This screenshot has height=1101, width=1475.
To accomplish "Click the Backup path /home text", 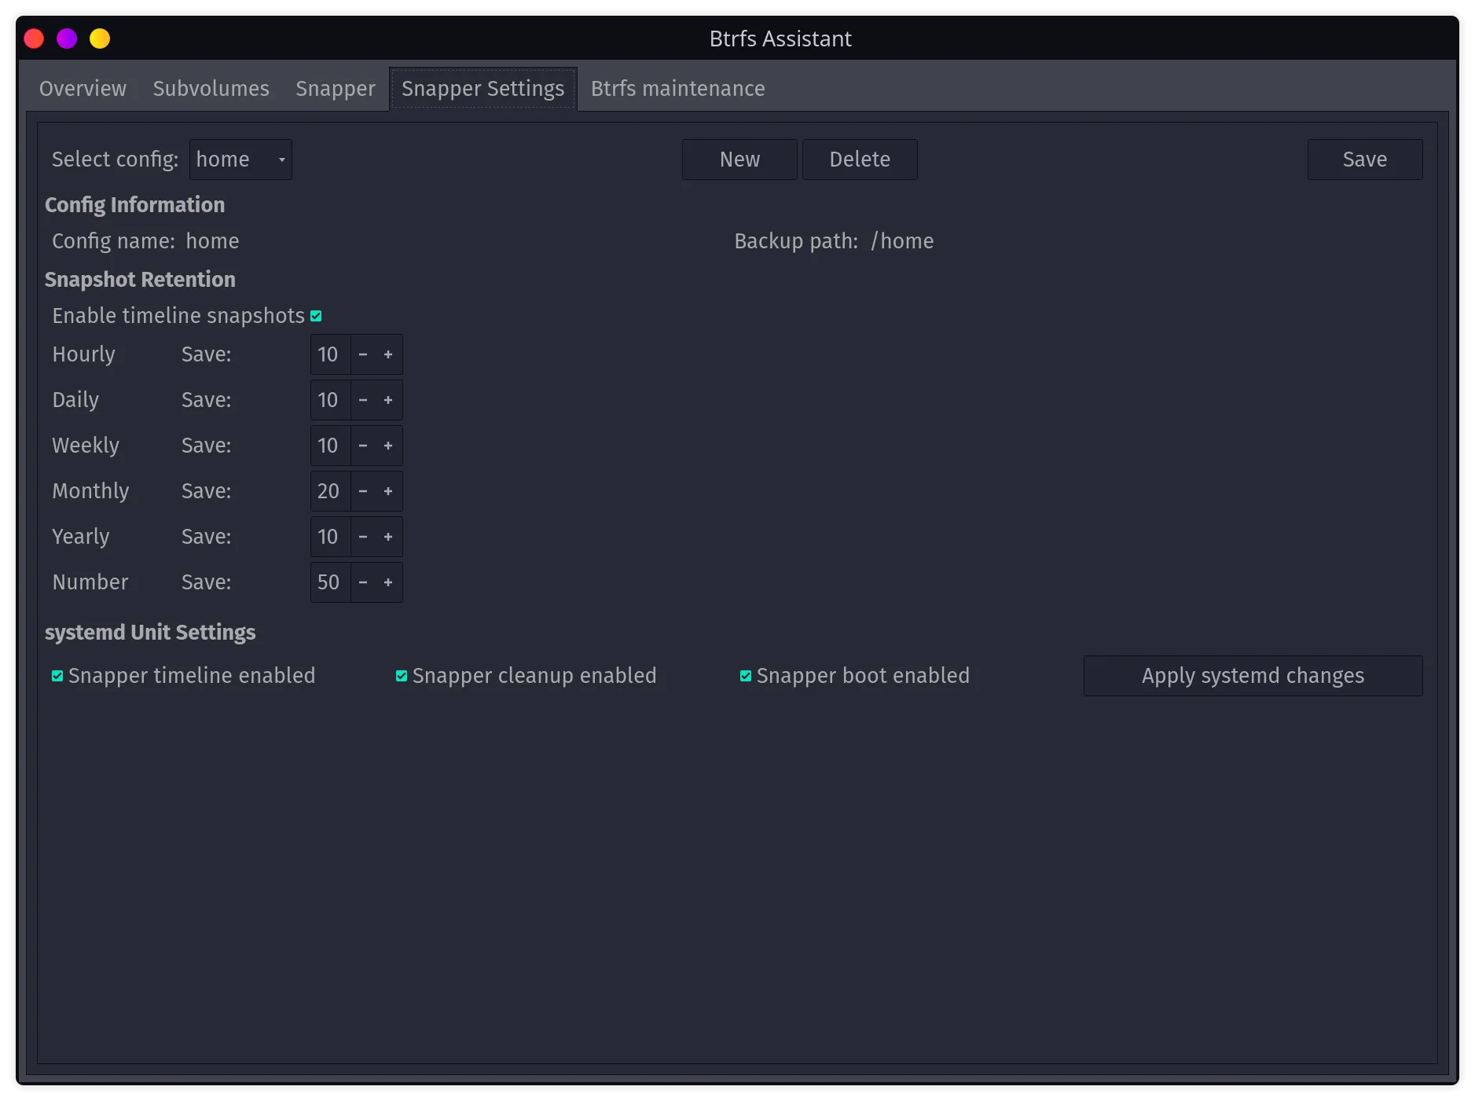I will [x=901, y=241].
